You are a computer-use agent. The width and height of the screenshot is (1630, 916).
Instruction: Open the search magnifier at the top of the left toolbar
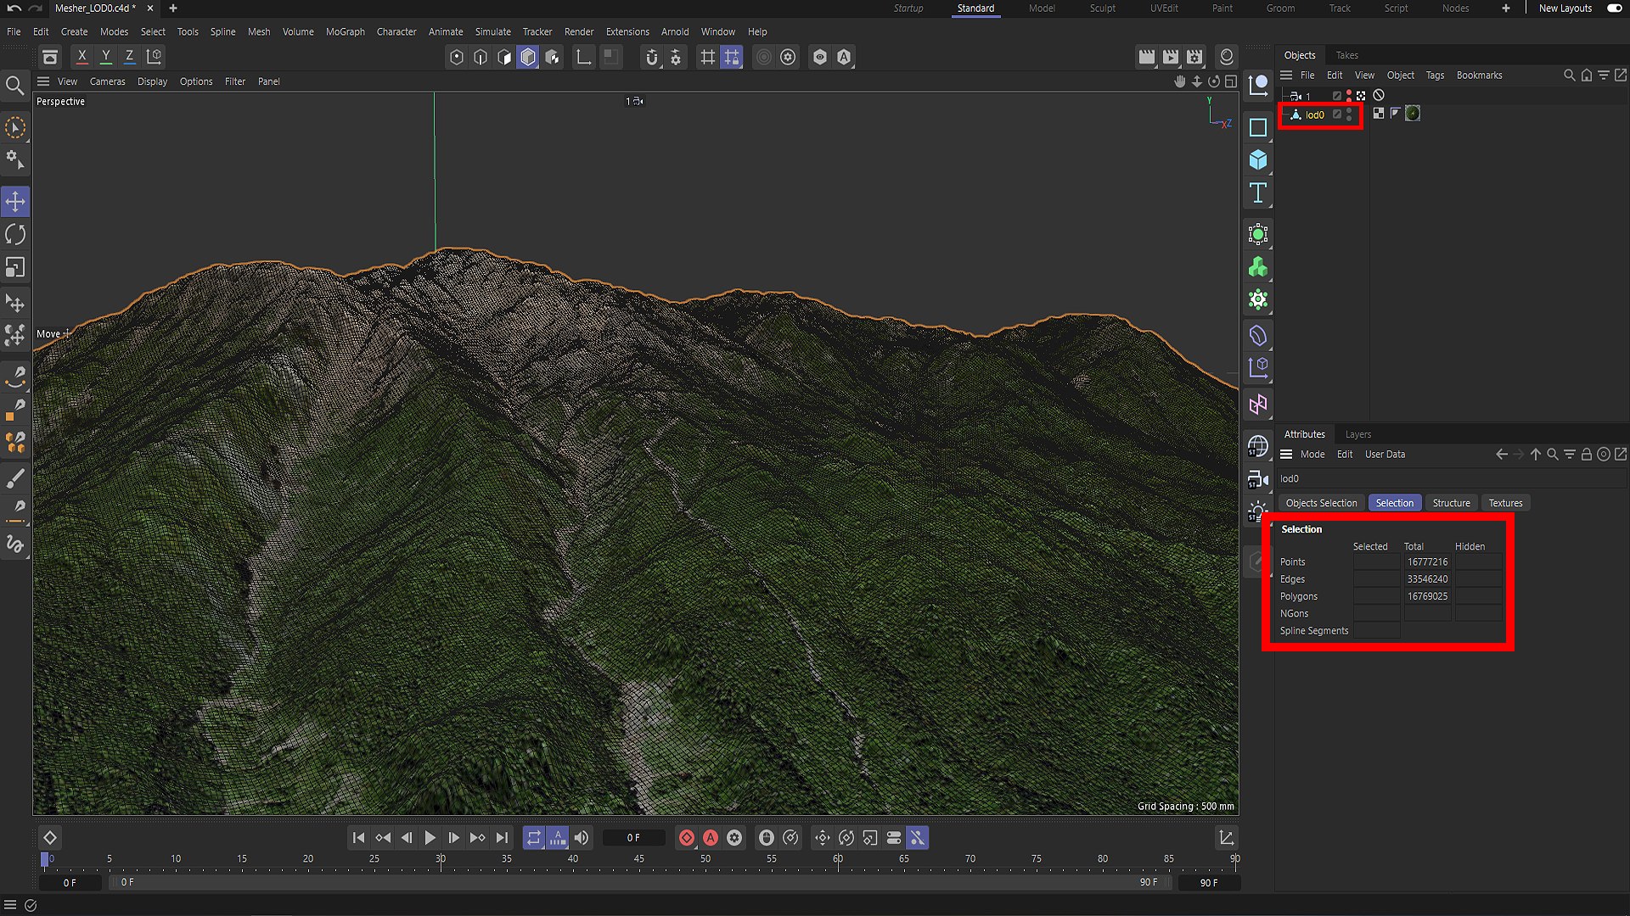point(14,86)
